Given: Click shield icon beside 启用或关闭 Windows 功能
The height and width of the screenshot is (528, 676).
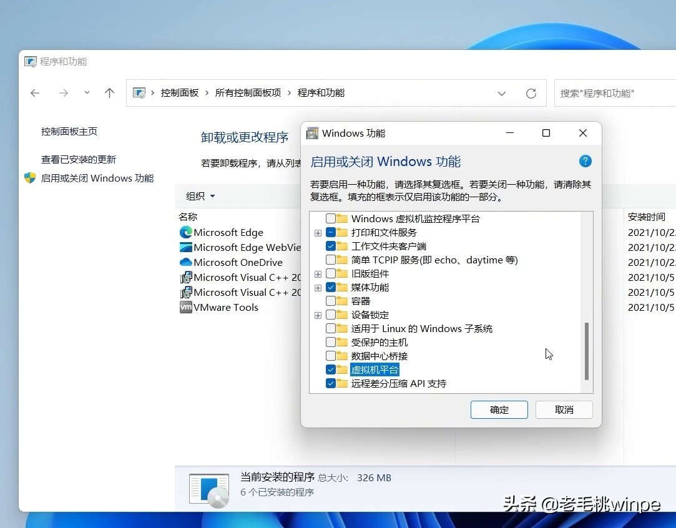Looking at the screenshot, I should click(30, 178).
